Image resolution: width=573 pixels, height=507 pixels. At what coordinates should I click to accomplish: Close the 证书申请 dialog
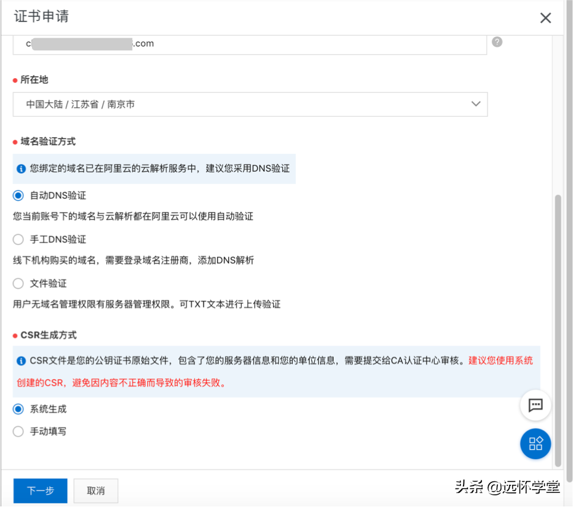(x=545, y=18)
